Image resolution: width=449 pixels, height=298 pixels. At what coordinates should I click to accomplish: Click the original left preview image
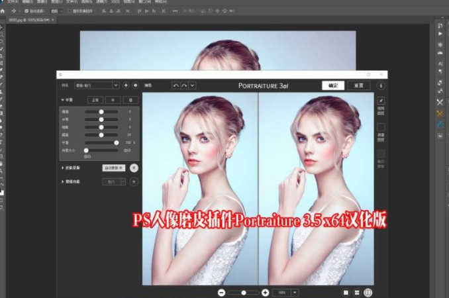pyautogui.click(x=200, y=189)
